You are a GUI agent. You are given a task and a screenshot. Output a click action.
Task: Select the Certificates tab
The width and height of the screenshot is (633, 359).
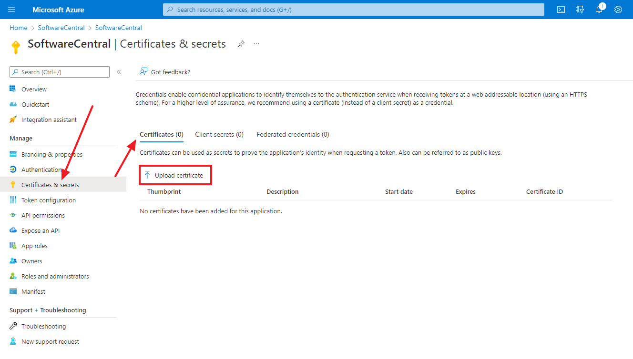tap(161, 134)
